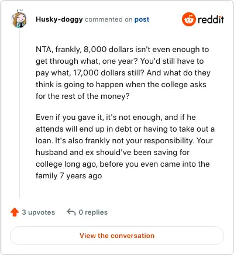This screenshot has height=255, width=234.
Task: Click the reply arrow icon
Action: click(71, 212)
